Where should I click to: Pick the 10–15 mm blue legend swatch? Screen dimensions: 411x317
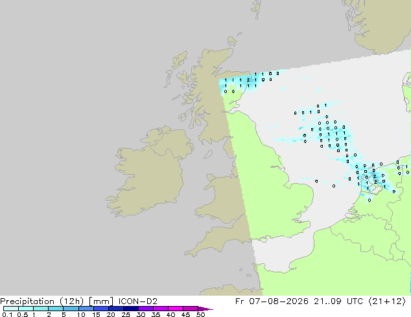(x=86, y=309)
